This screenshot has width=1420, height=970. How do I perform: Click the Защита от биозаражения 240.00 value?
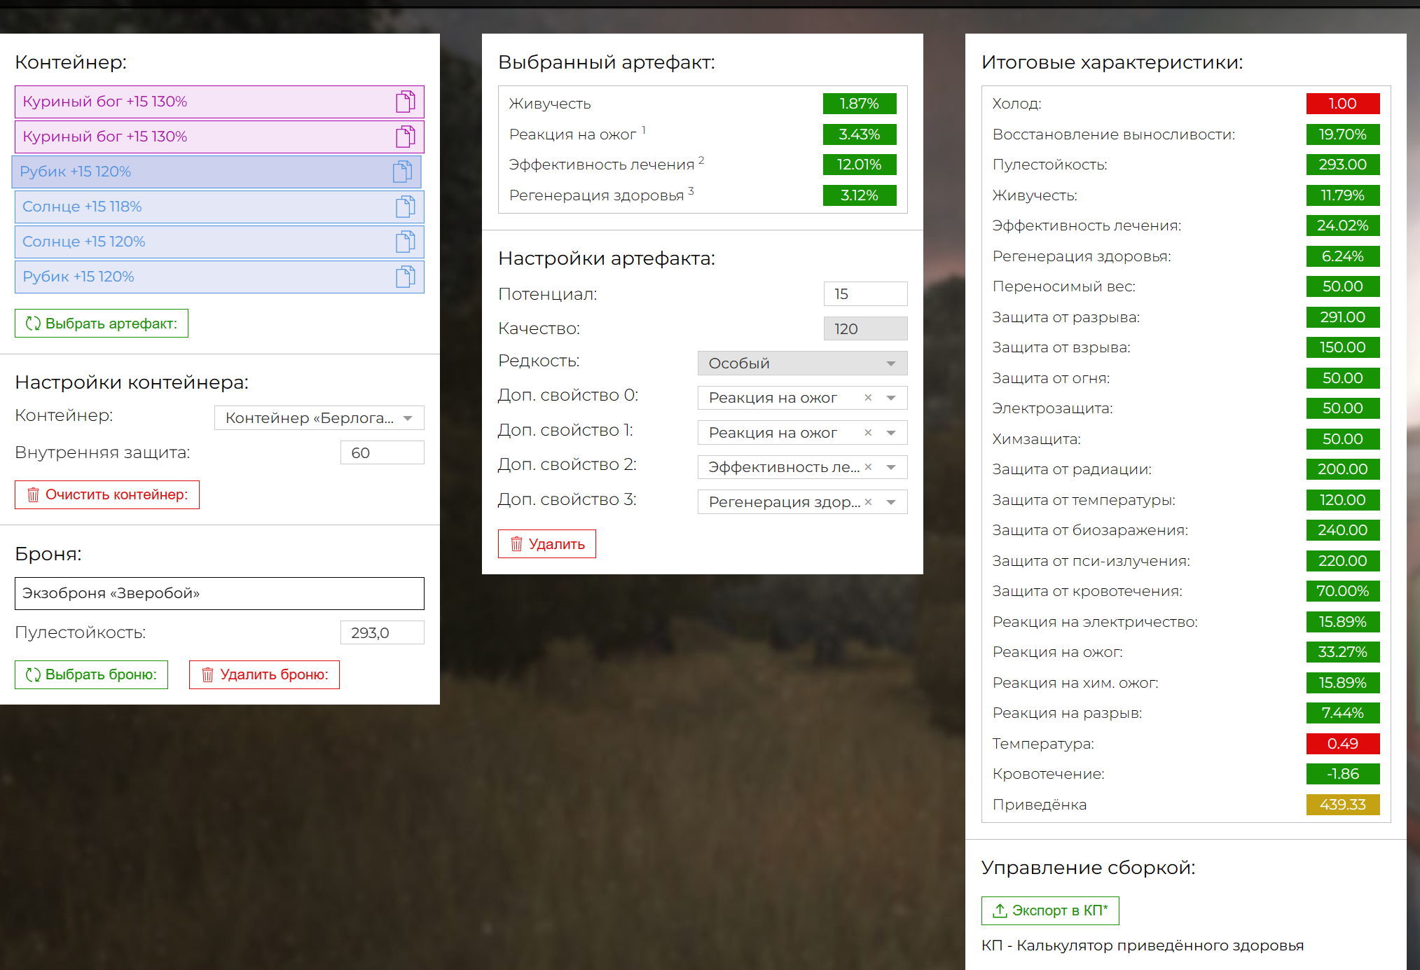[1343, 530]
